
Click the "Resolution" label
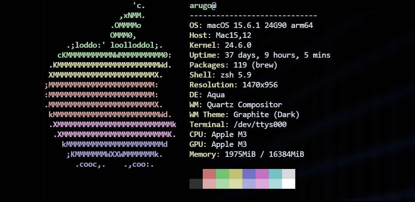point(212,85)
